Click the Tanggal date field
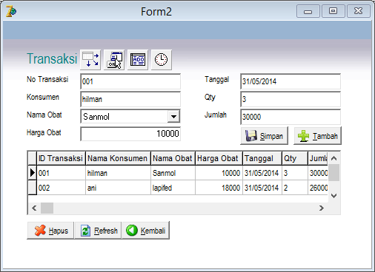The image size is (375, 272). point(291,81)
